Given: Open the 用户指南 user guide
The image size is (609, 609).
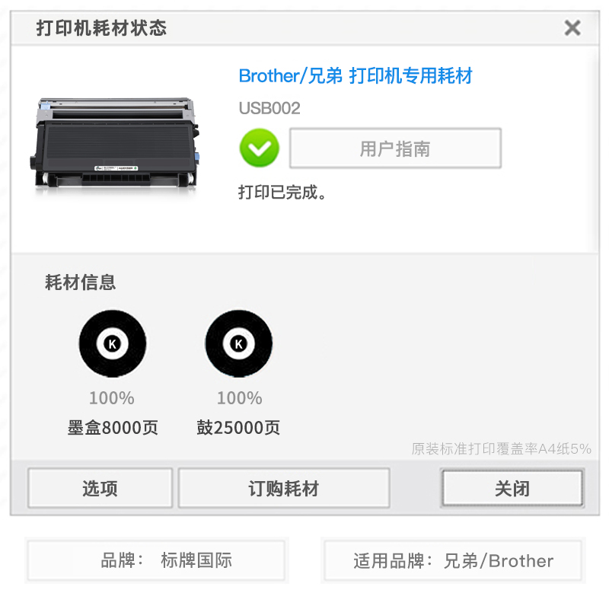Looking at the screenshot, I should click(x=395, y=148).
